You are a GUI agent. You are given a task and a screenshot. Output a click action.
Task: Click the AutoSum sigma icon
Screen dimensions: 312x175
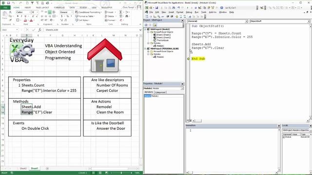tap(121, 12)
